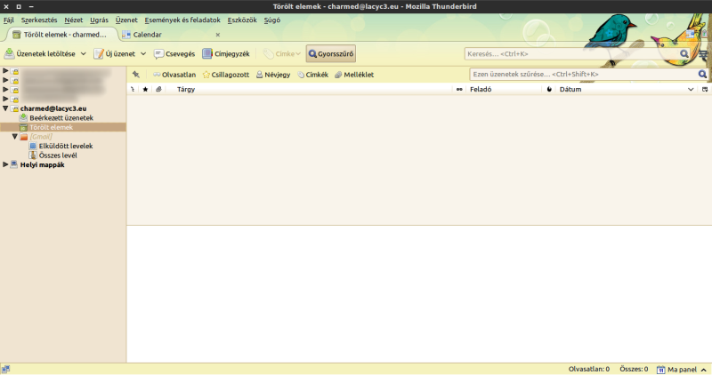Viewport: 712px width, 375px height.
Task: Sort by read status glasses column
Action: 459,90
